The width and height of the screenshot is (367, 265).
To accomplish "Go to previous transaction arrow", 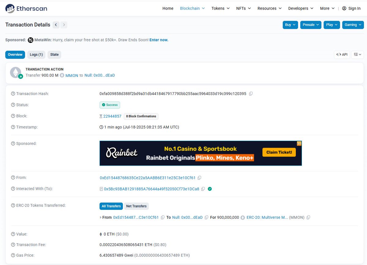I will pyautogui.click(x=56, y=25).
